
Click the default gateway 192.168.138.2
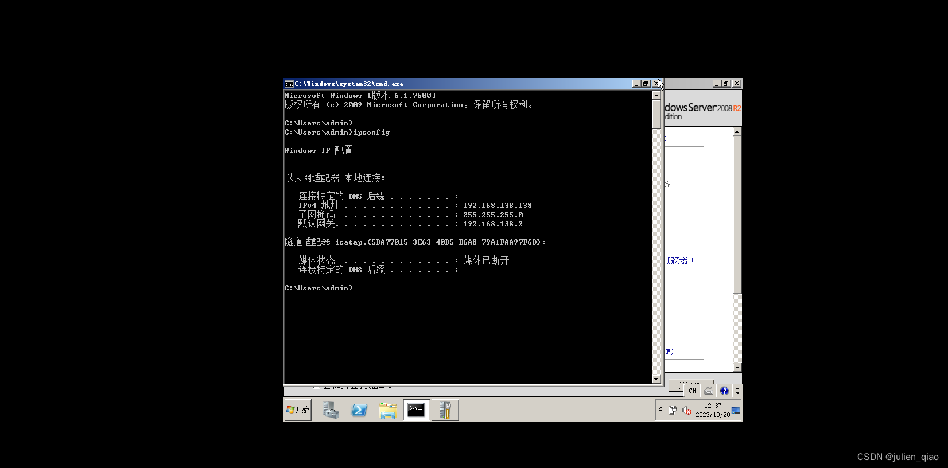[493, 224]
